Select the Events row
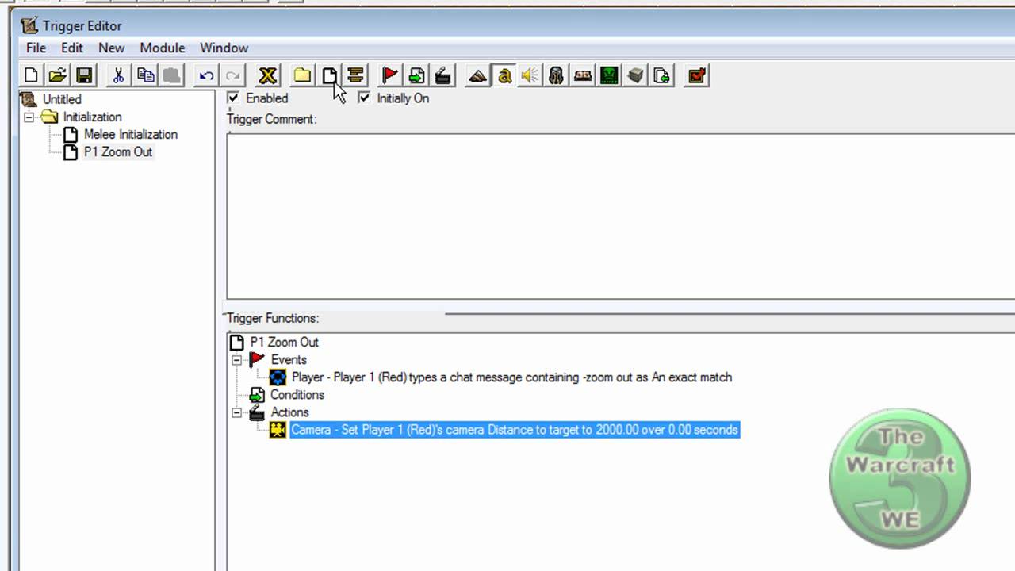The height and width of the screenshot is (571, 1015). pos(289,359)
